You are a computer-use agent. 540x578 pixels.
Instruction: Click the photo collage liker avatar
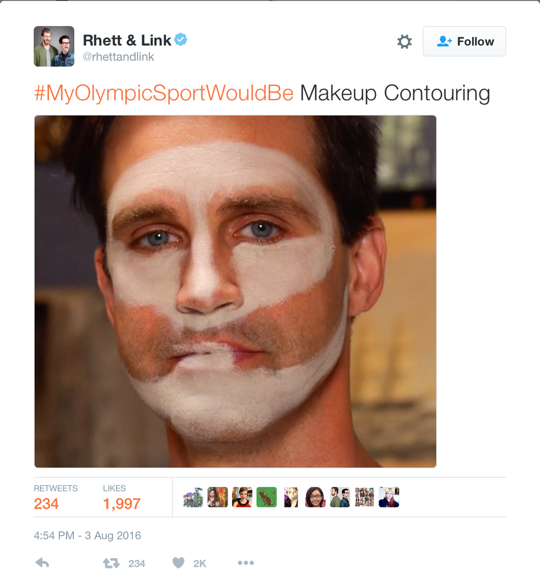364,497
